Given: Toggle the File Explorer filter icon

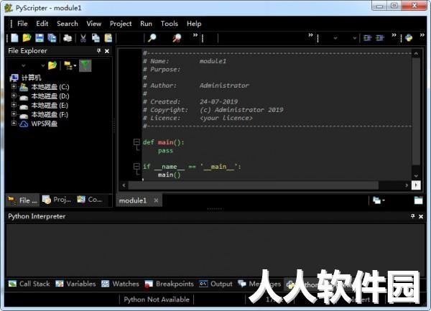Looking at the screenshot, I should (x=85, y=65).
